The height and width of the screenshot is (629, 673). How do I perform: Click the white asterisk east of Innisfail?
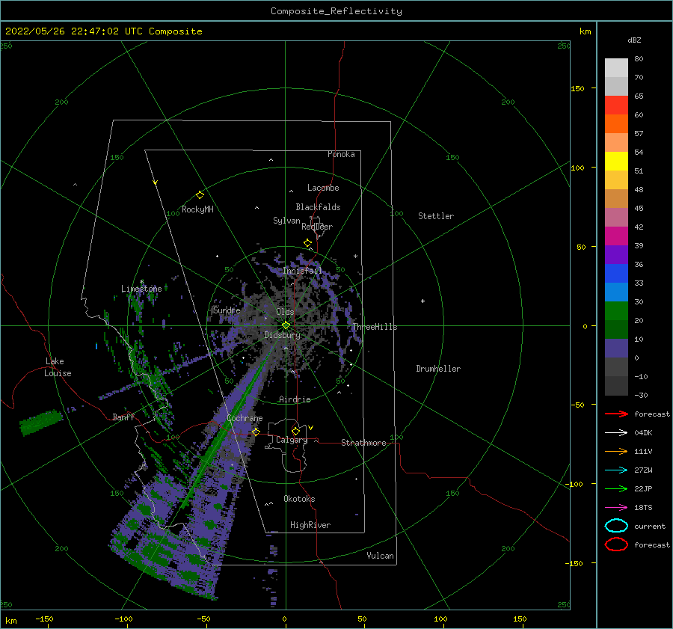pos(355,257)
